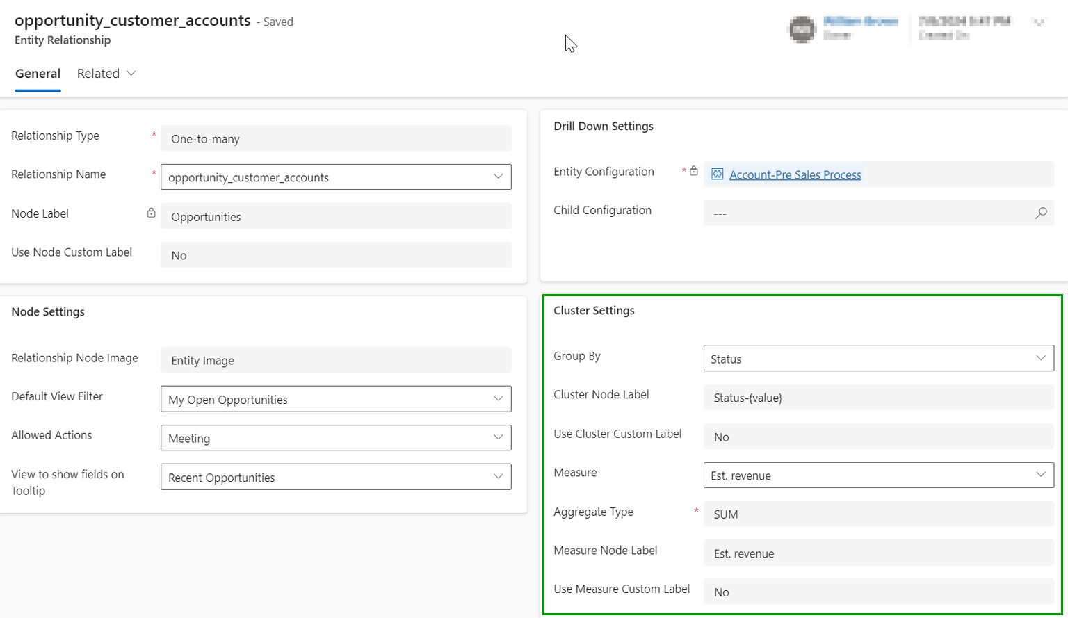
Task: Click the lock icon beside Entity Configuration
Action: click(695, 170)
